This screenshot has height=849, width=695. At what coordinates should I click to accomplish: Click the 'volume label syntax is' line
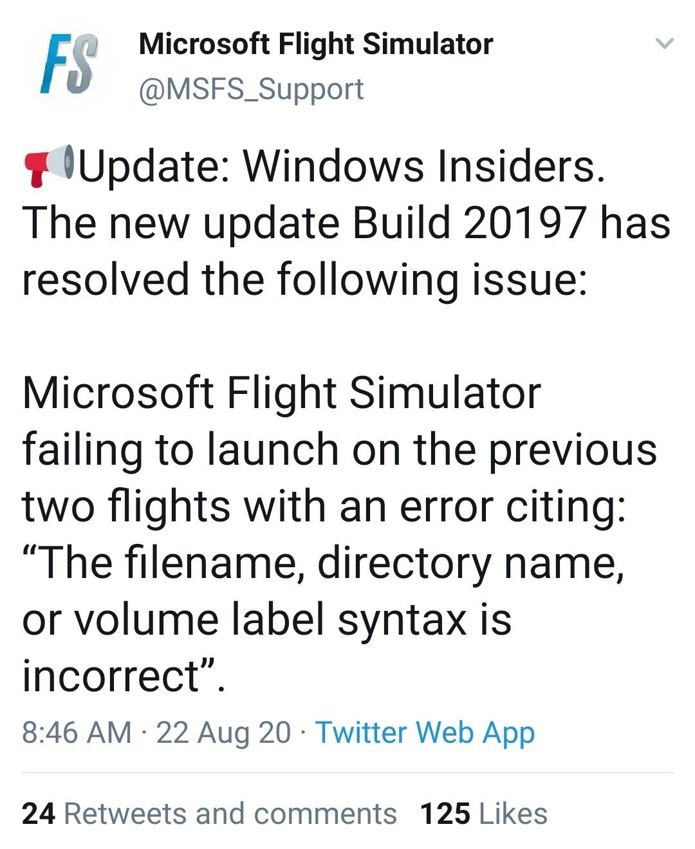point(266,619)
